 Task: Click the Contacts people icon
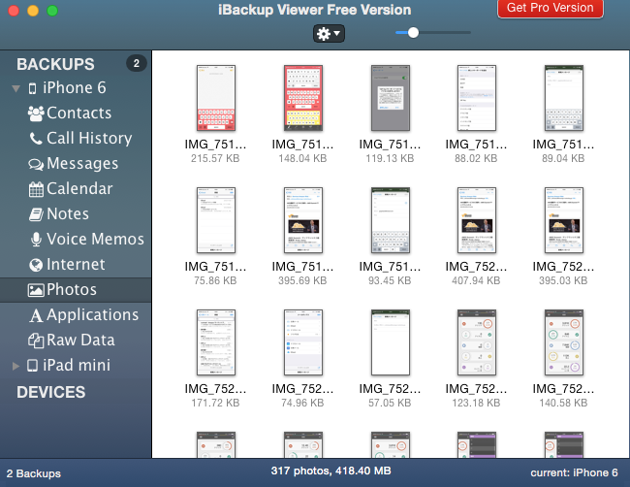point(36,114)
